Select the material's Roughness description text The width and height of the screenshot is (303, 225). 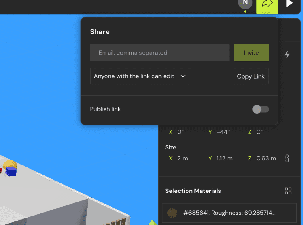click(229, 213)
